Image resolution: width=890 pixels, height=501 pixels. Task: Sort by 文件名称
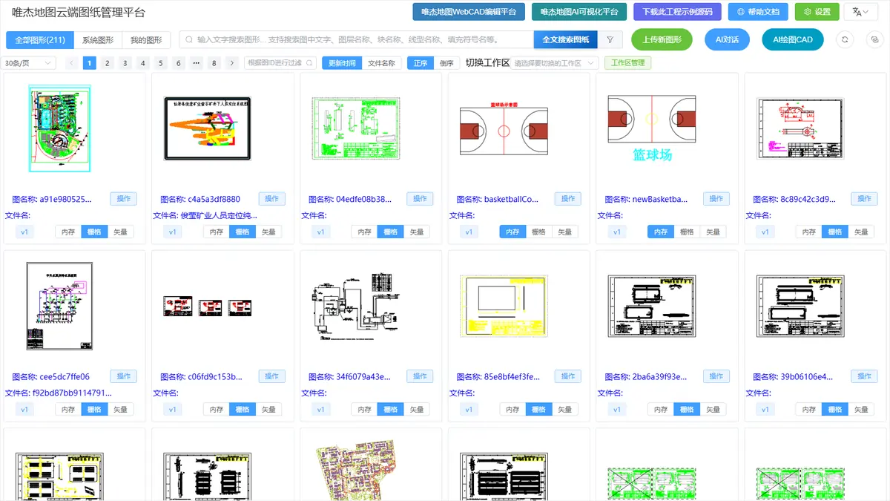point(382,63)
